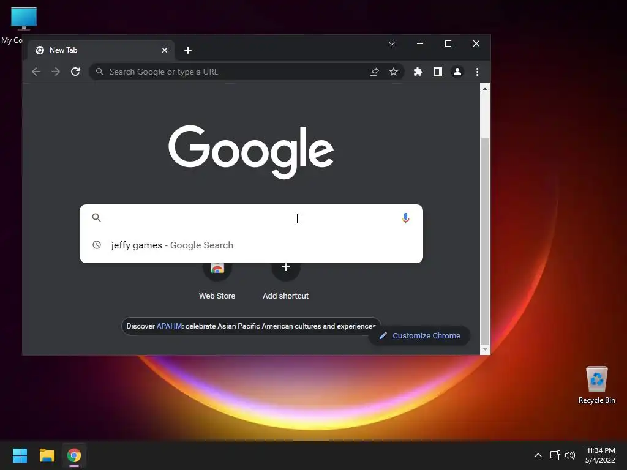Select the Recycle Bin desktop icon
This screenshot has height=470, width=627.
596,385
